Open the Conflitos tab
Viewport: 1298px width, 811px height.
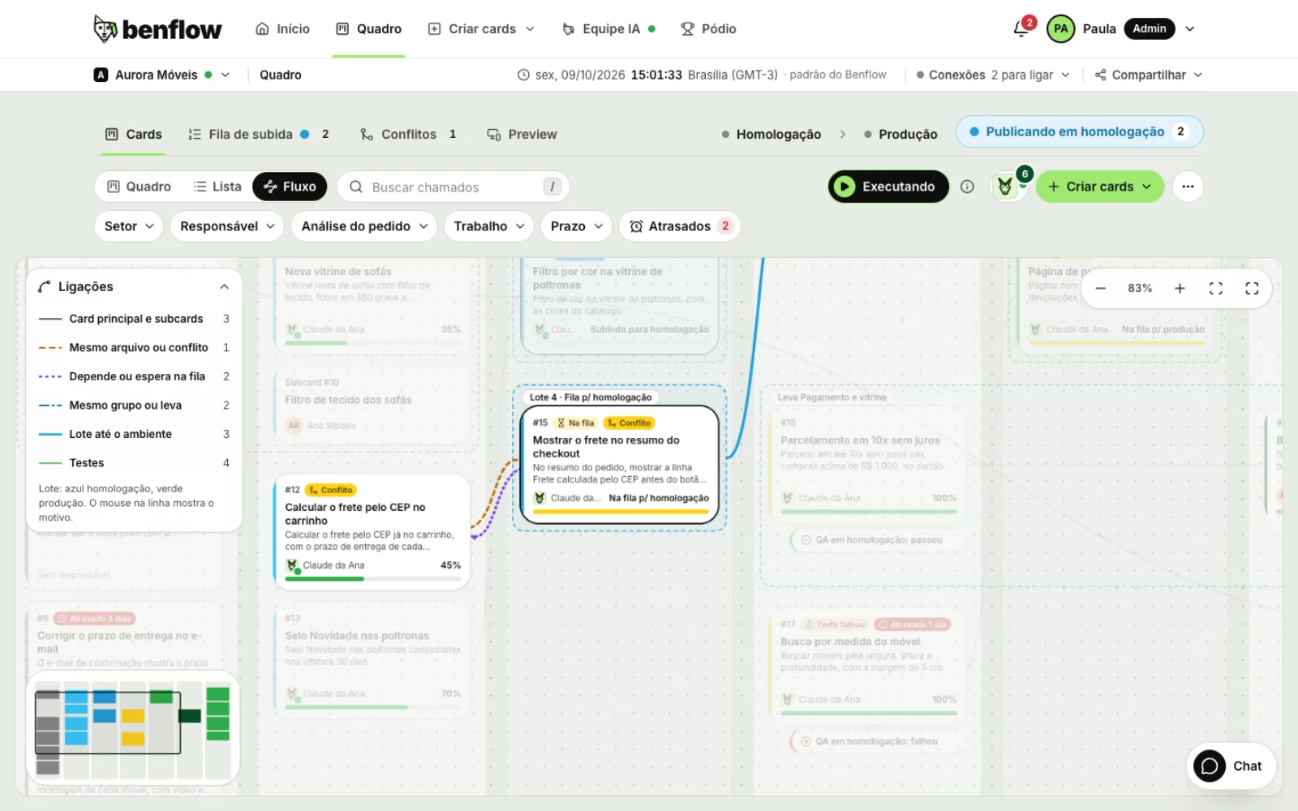pyautogui.click(x=408, y=135)
